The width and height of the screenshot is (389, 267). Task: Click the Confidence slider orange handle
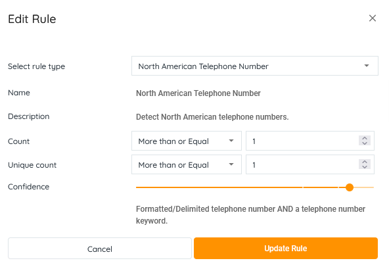point(350,187)
